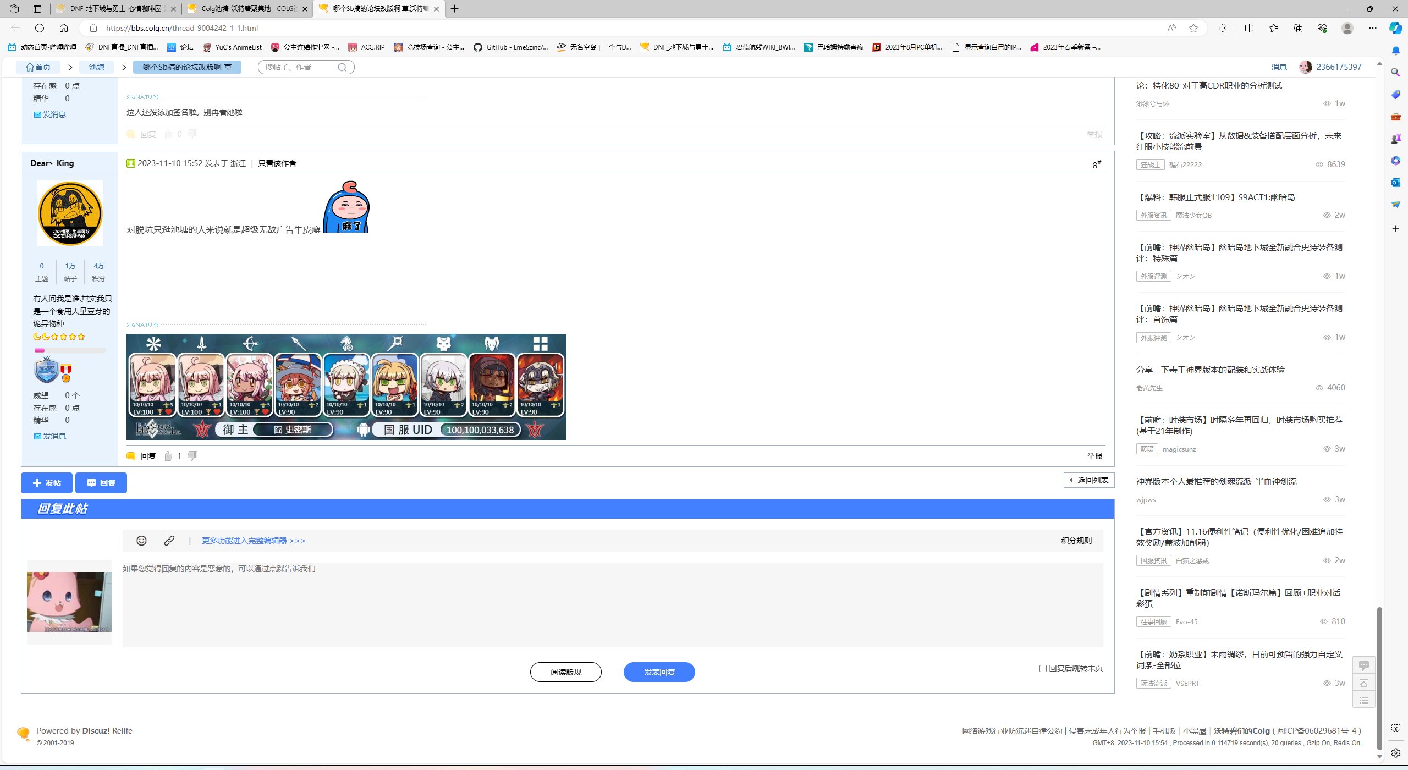The width and height of the screenshot is (1408, 770).
Task: Click the 阅读版规 button
Action: pyautogui.click(x=566, y=672)
